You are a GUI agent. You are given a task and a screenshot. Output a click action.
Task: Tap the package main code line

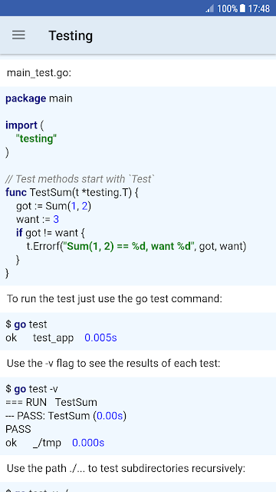point(39,98)
